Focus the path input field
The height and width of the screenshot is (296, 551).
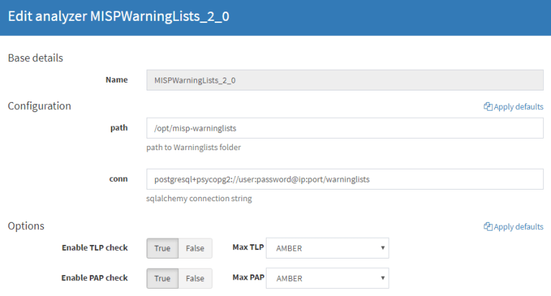coord(344,128)
